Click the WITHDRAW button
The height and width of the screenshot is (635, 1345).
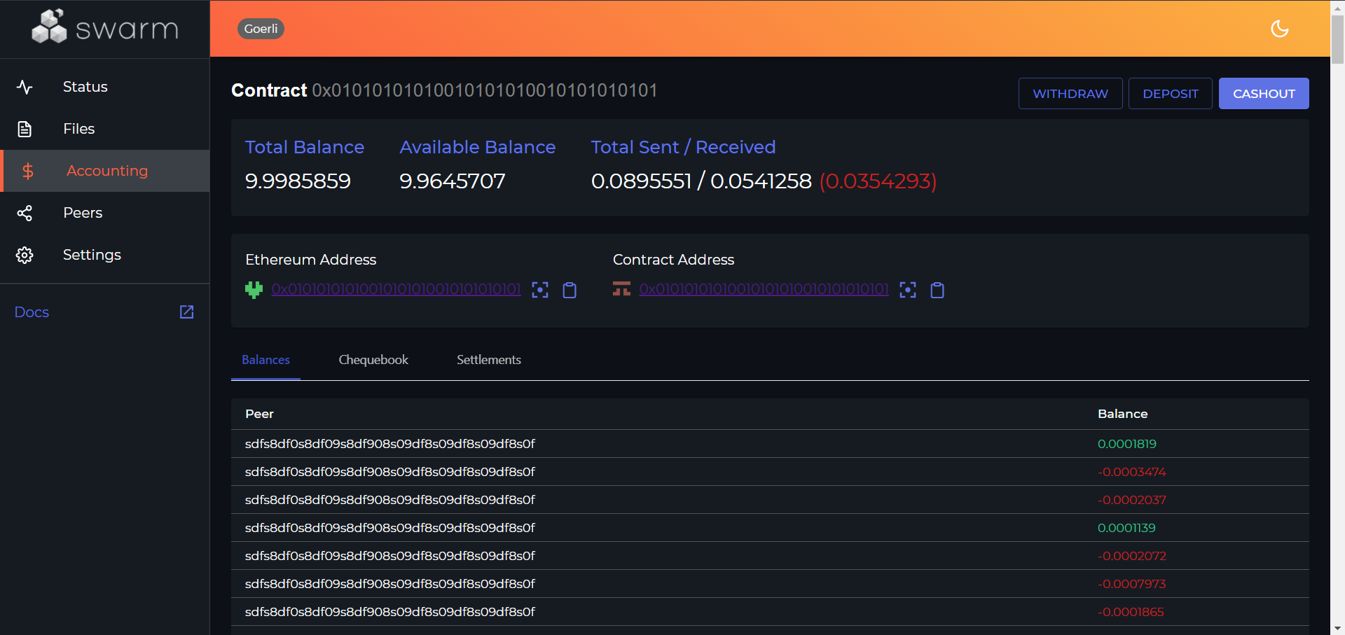click(x=1070, y=93)
